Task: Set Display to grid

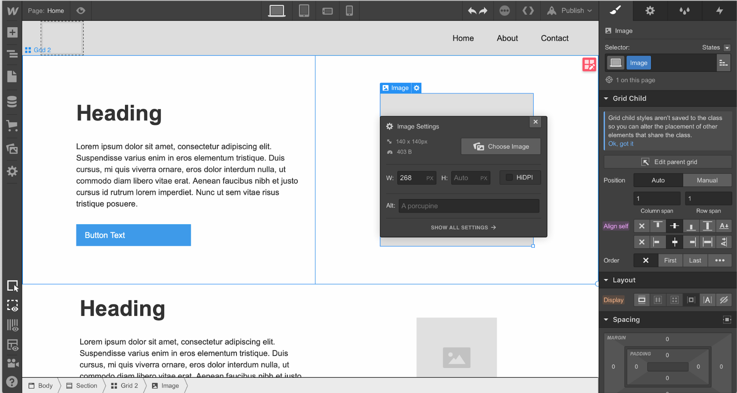Action: click(x=675, y=300)
